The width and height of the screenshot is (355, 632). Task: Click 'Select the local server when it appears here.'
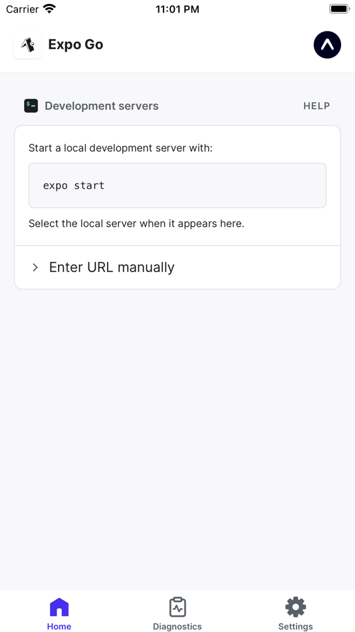[x=136, y=224]
